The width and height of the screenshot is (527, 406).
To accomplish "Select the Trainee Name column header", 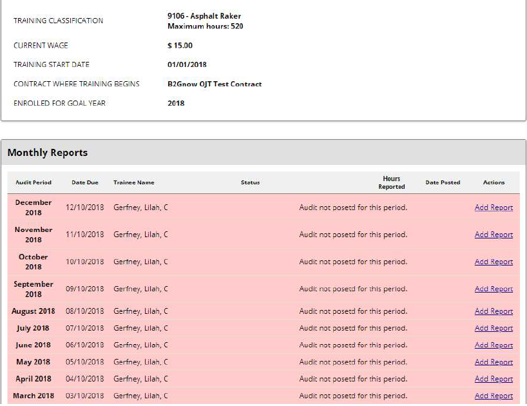I will pyautogui.click(x=134, y=182).
